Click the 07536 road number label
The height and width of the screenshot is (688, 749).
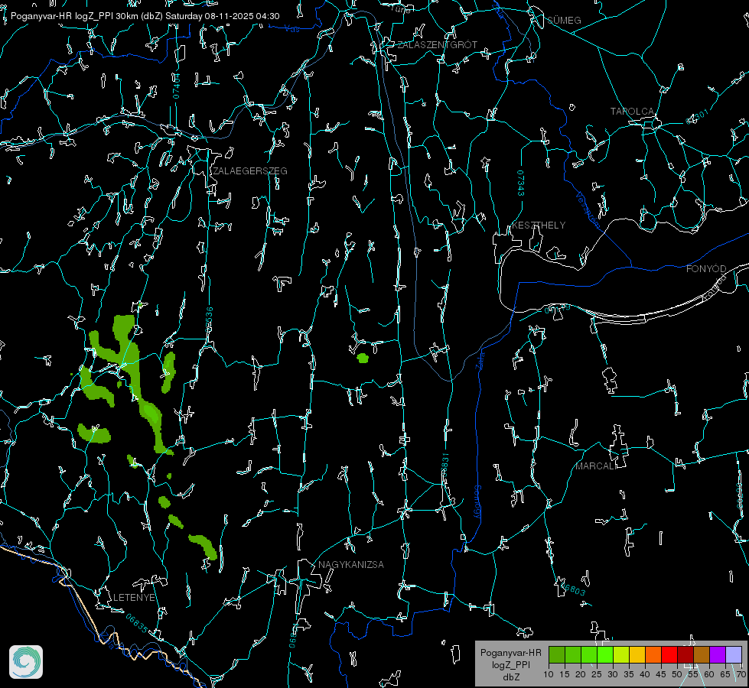tap(209, 320)
